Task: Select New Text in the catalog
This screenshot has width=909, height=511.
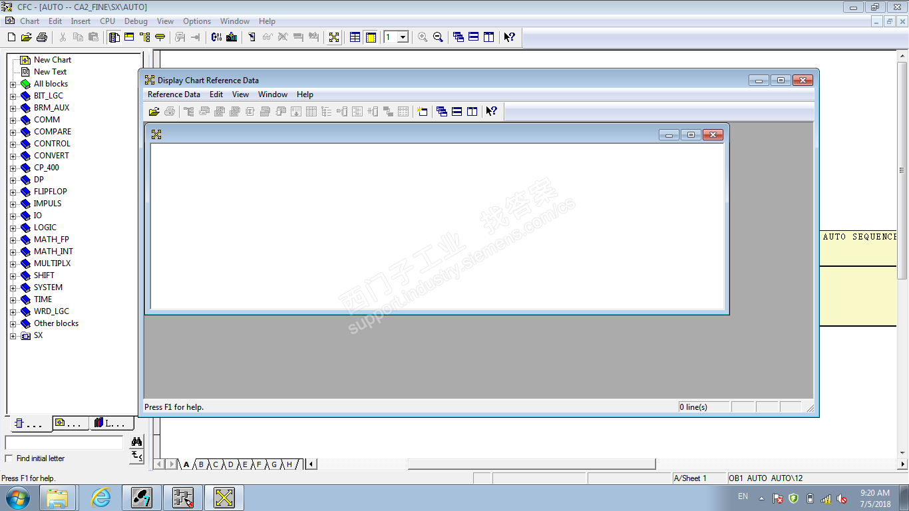Action: pyautogui.click(x=50, y=72)
